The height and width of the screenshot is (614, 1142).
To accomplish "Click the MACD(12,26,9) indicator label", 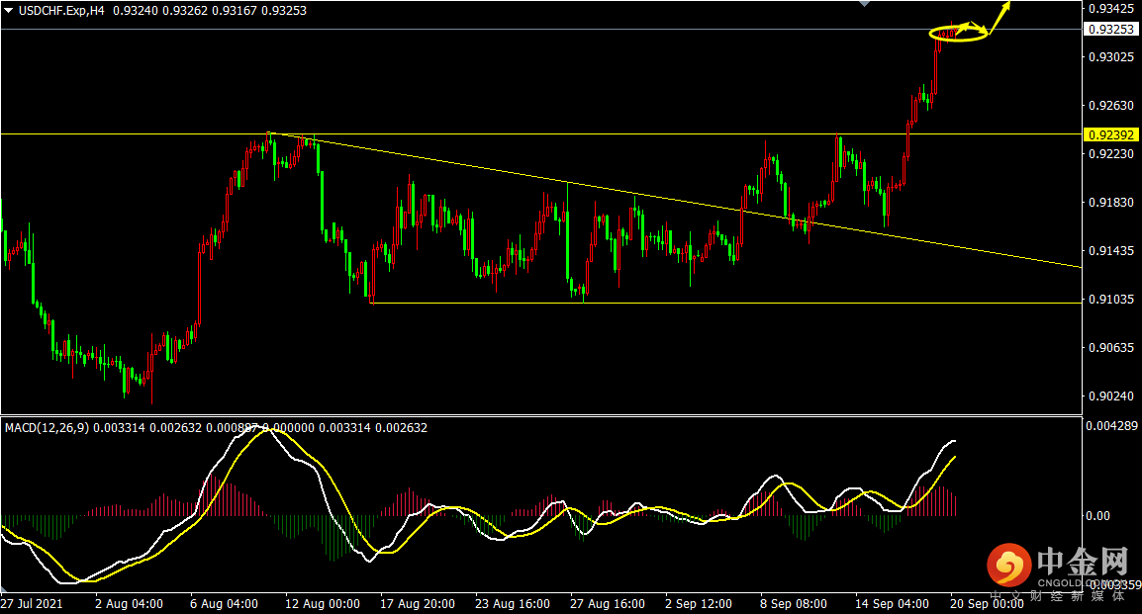I will click(48, 428).
